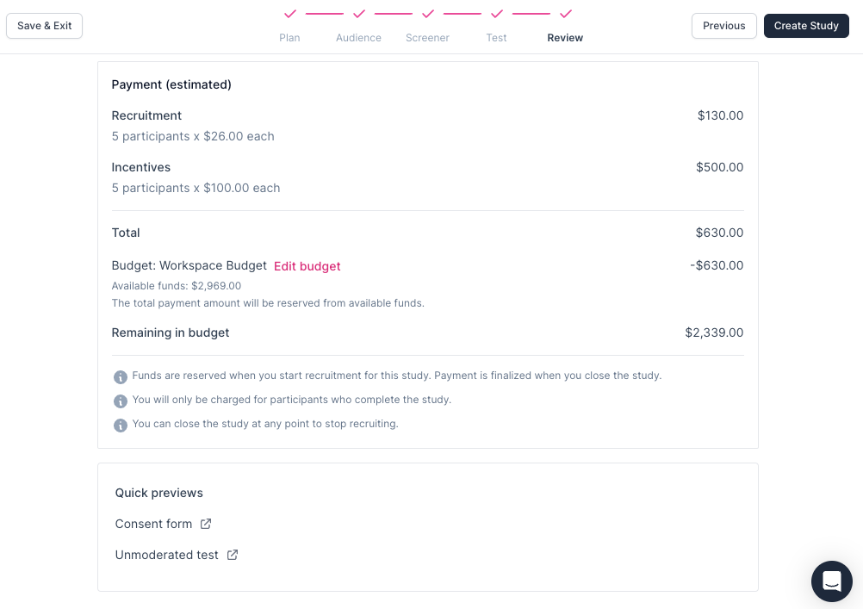Open the Screener step
Screen dimensions: 863x609
click(428, 38)
